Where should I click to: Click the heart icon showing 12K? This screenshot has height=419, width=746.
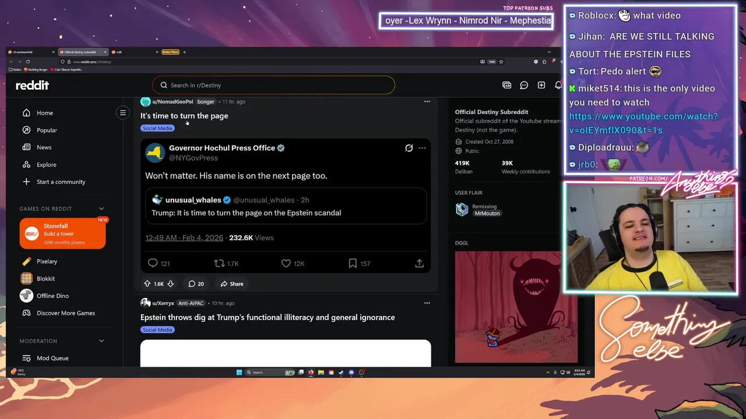point(286,263)
